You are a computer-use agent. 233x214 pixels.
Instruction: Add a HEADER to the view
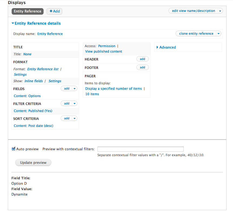tap(143, 59)
